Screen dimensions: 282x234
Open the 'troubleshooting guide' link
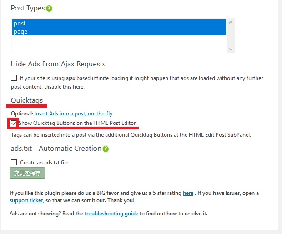click(x=111, y=214)
